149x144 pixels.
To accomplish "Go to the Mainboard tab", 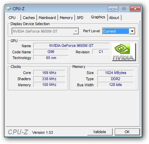I will [x=47, y=18].
